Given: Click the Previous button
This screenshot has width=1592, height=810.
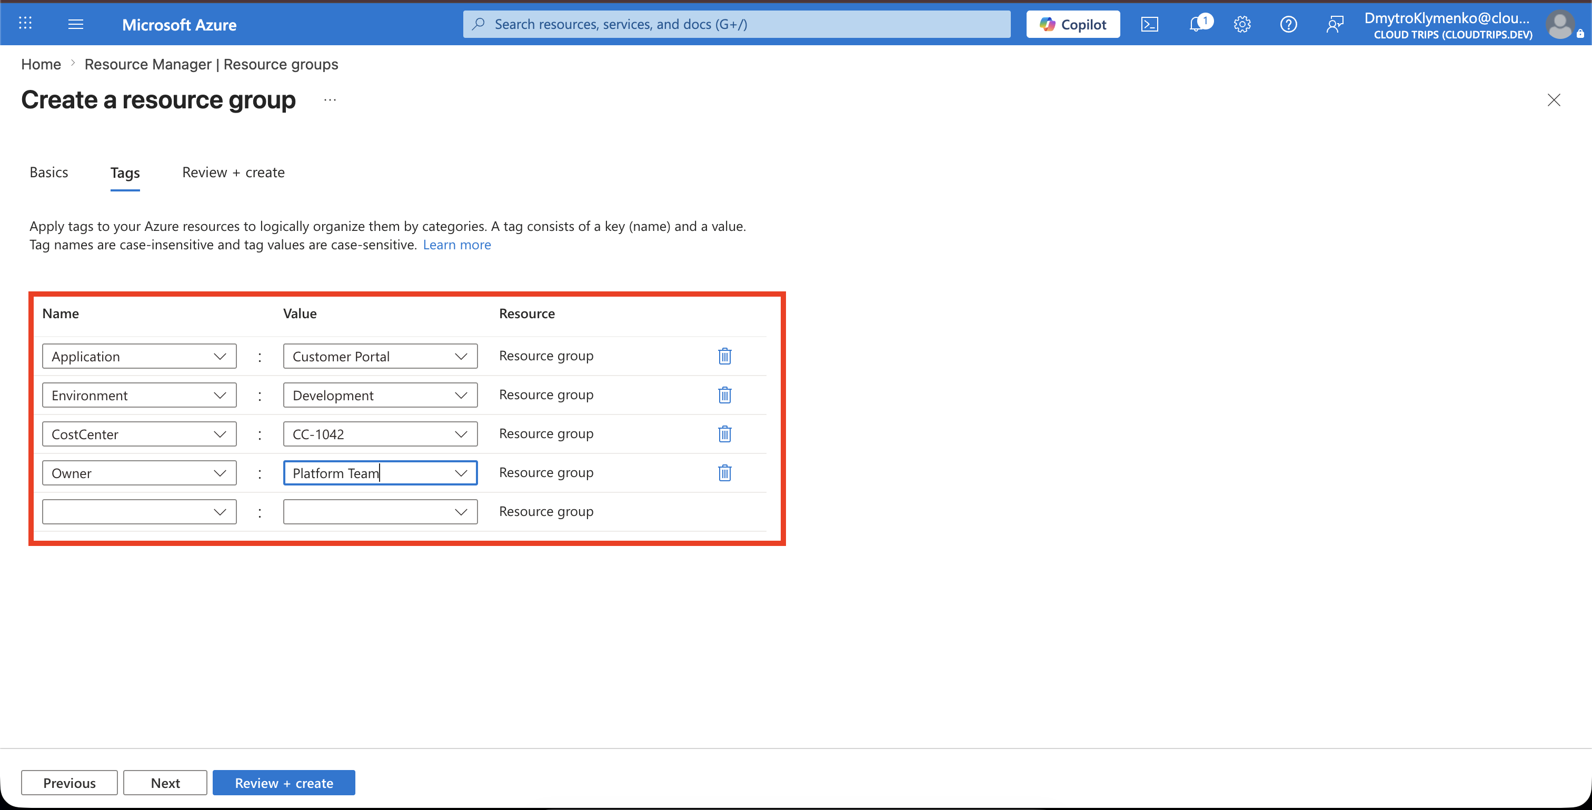Looking at the screenshot, I should 69,783.
